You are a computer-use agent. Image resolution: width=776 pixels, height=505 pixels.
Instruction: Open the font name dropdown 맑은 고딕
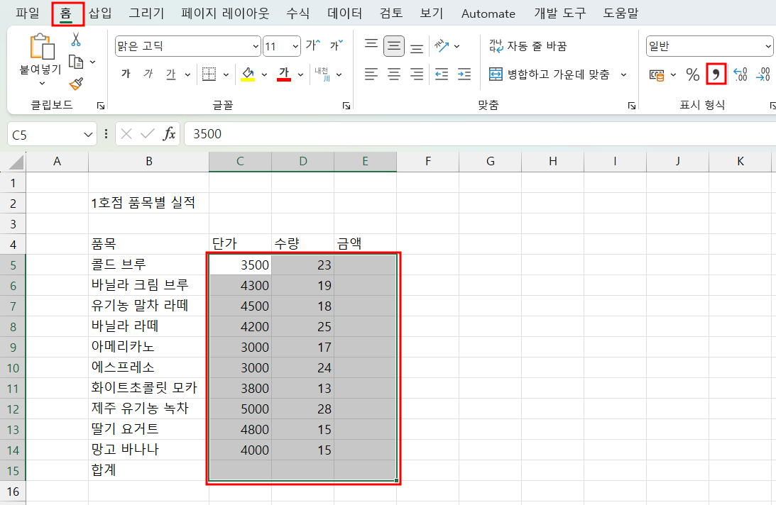256,47
